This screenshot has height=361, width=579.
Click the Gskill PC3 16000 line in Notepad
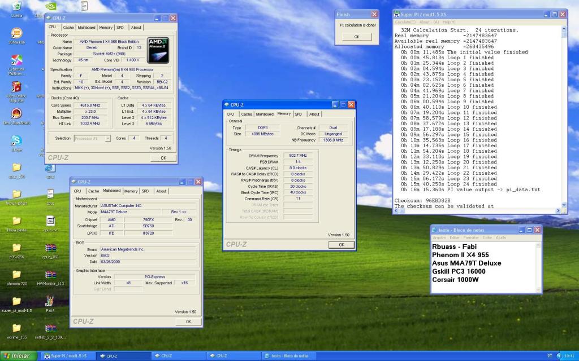(459, 271)
